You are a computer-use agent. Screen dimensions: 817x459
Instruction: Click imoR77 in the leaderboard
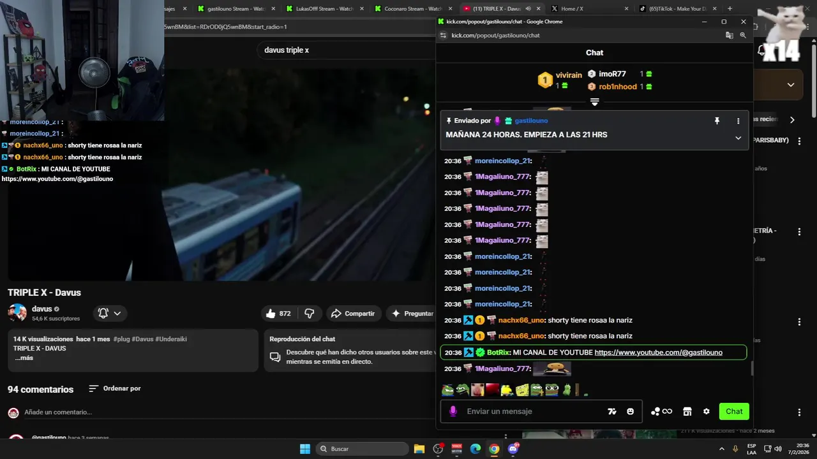click(612, 74)
